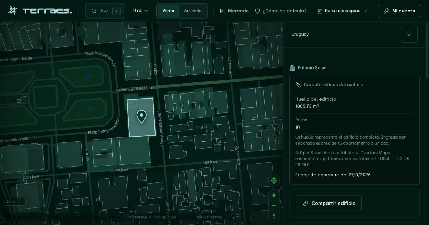This screenshot has height=225, width=429.
Task: Focus the Bus search field
Action: coord(105,11)
